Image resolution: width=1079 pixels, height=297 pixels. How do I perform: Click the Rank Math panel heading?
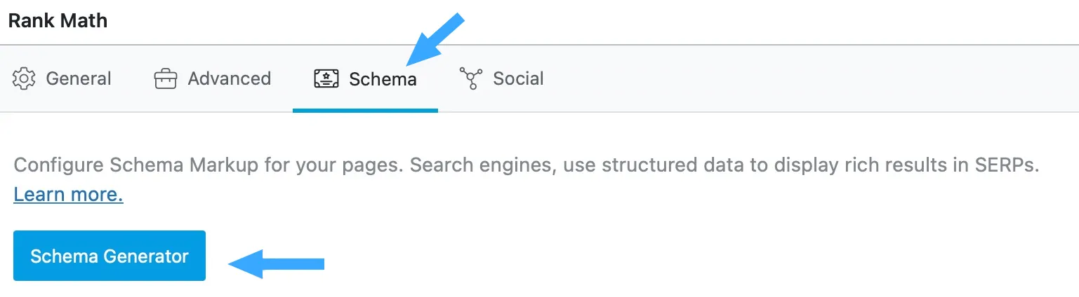tap(58, 20)
